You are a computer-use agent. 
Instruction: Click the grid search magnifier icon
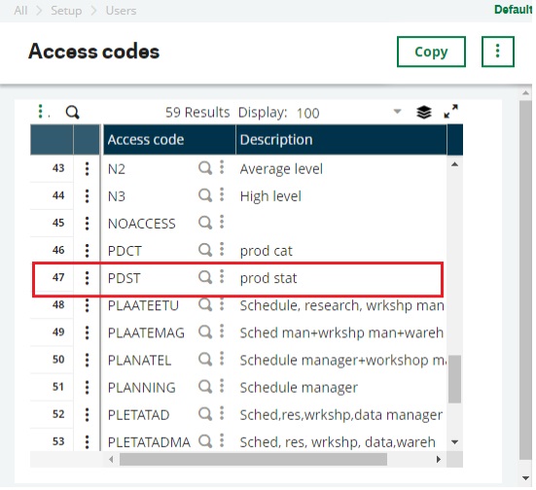tap(72, 112)
